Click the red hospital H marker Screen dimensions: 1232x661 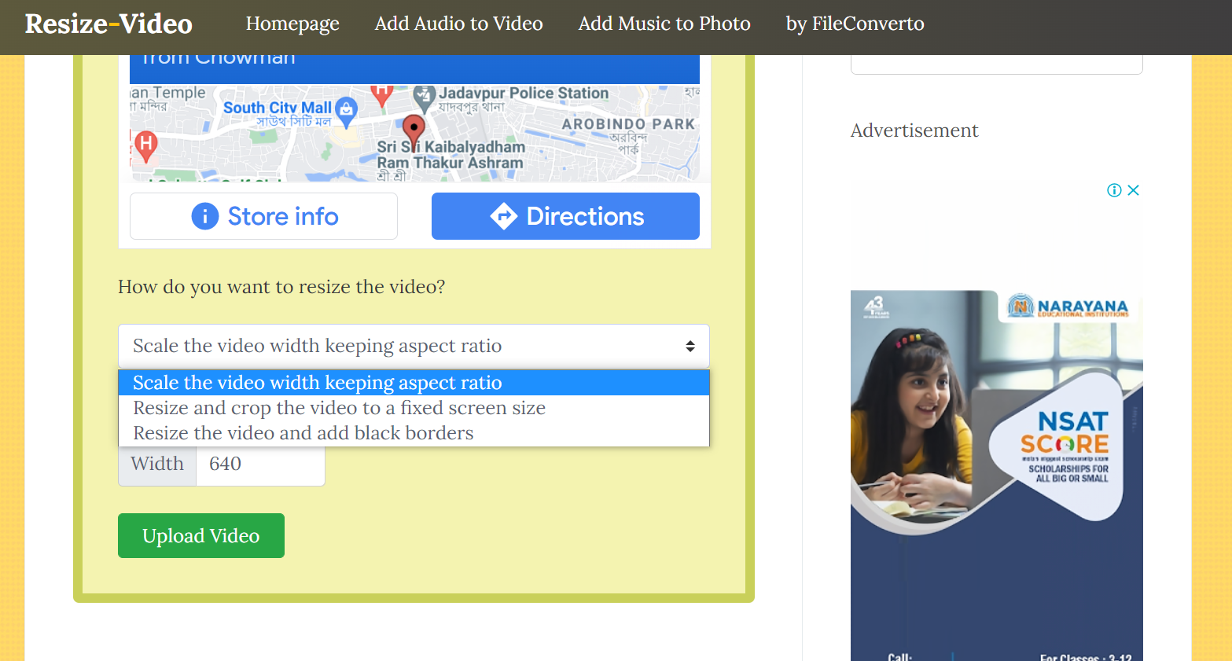[145, 146]
